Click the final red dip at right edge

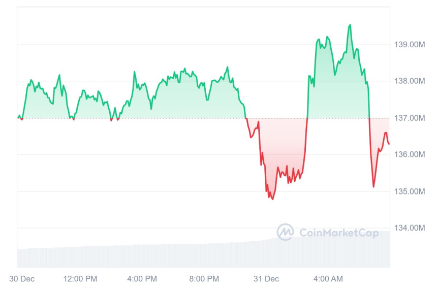click(x=373, y=186)
